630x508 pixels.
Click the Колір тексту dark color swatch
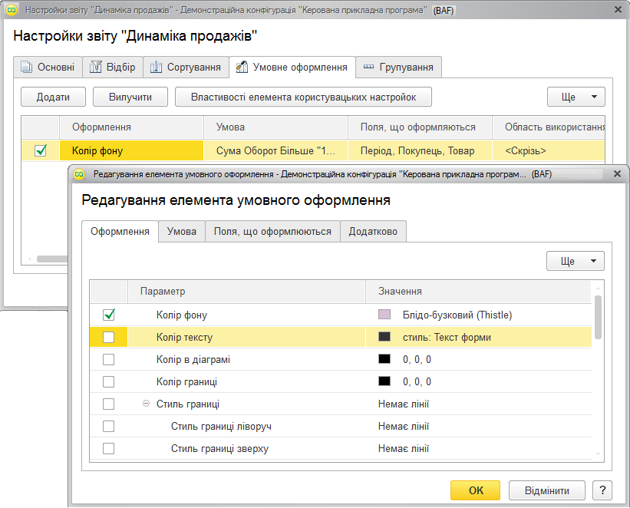(x=384, y=336)
